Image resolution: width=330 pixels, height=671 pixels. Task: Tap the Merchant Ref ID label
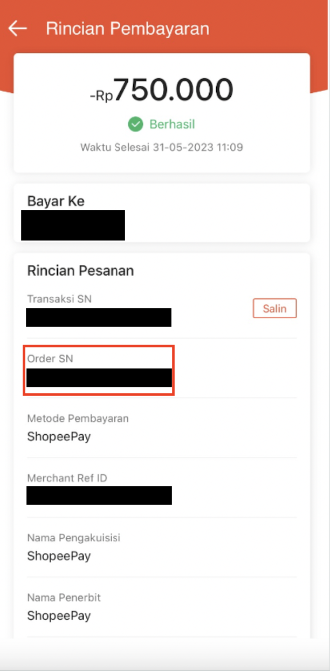(71, 478)
